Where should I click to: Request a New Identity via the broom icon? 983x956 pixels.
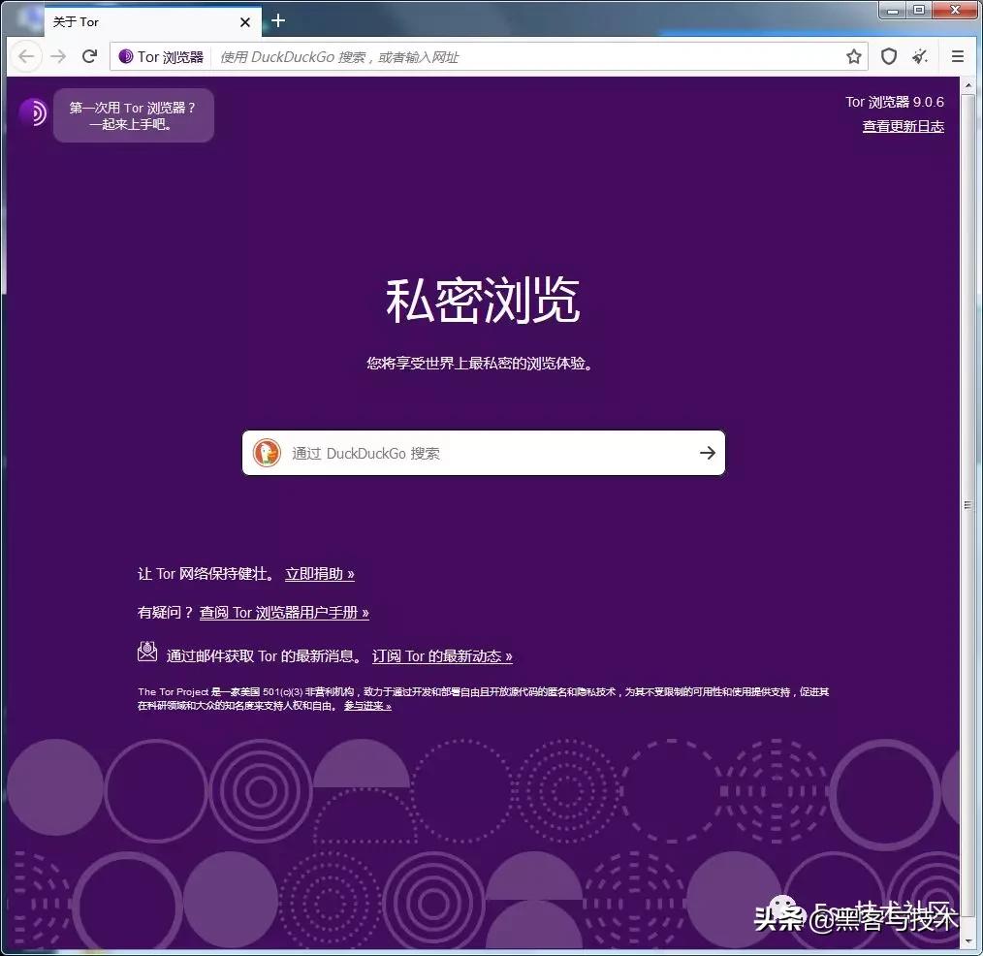(x=920, y=56)
